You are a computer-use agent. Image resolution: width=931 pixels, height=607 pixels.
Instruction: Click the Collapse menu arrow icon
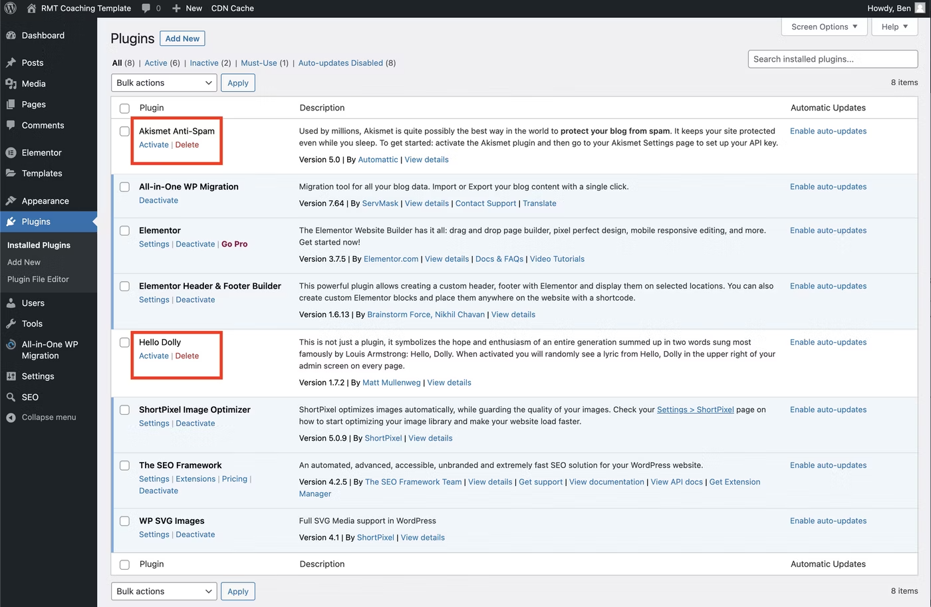(x=11, y=418)
